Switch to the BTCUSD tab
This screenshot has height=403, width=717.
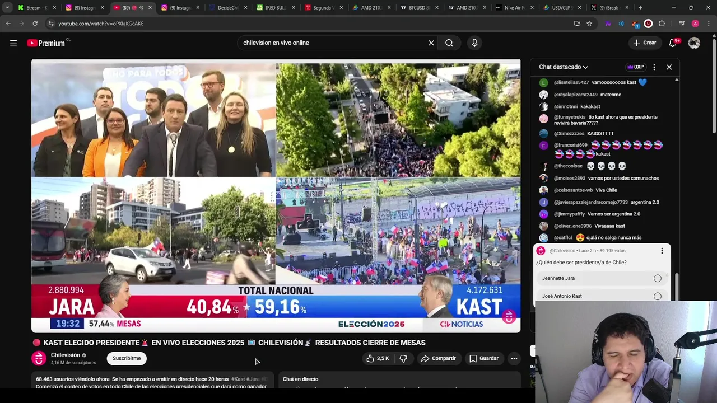pos(418,8)
